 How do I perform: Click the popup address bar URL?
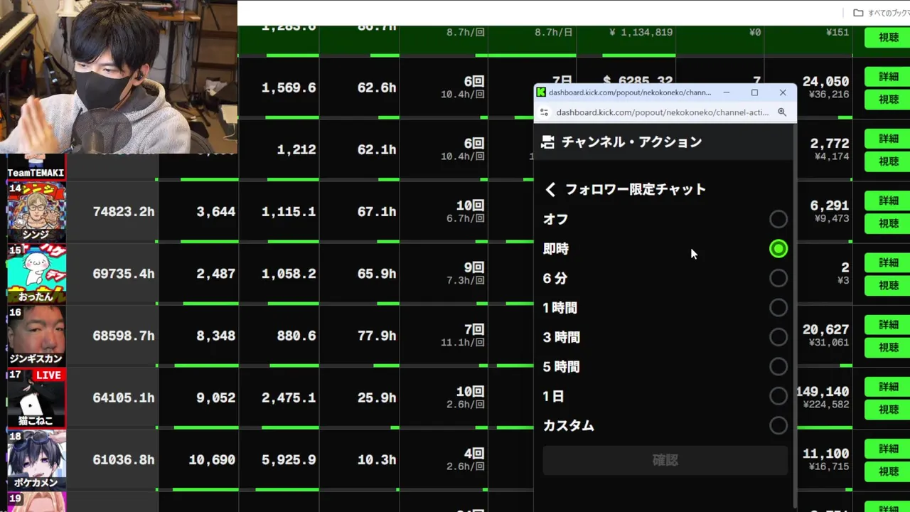click(x=662, y=112)
